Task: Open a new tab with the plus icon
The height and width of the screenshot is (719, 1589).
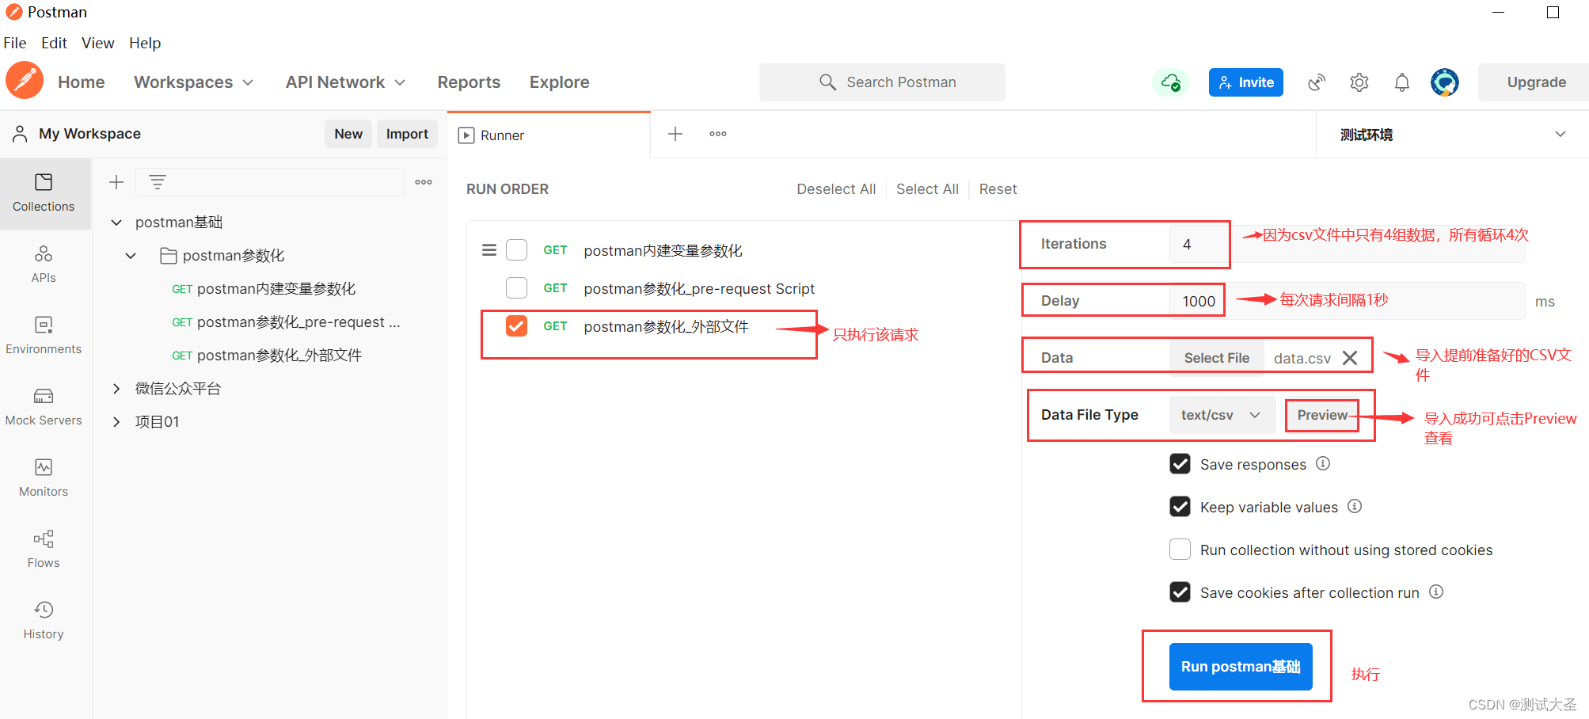Action: (x=675, y=134)
